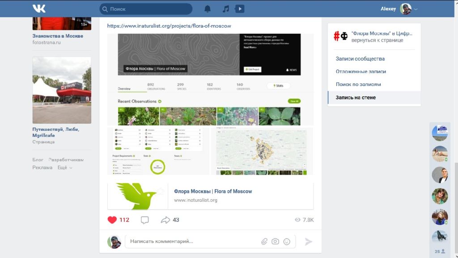458x258 pixels.
Task: Open the inaturalist.org flora-of-moscow URL link
Action: click(169, 26)
